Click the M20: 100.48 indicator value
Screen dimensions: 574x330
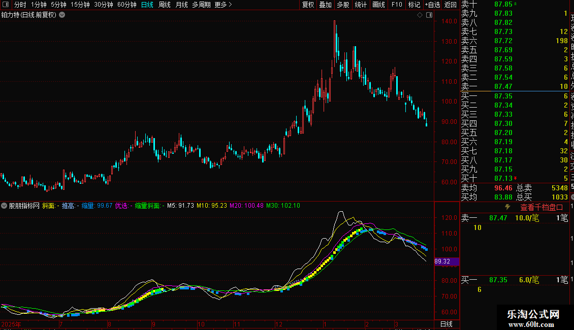click(x=246, y=206)
